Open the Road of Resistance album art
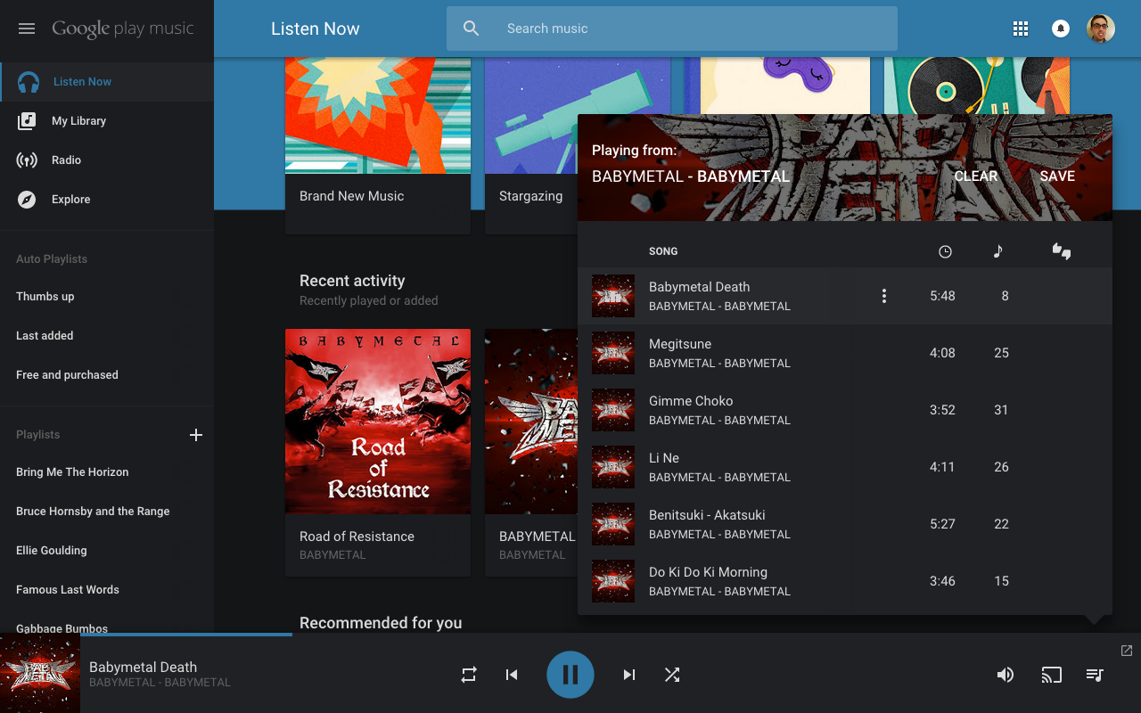 click(x=378, y=422)
